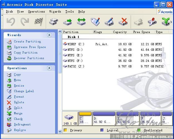This screenshot has height=139, width=174.
Task: Click the Capacity column header
Action: pos(120,32)
